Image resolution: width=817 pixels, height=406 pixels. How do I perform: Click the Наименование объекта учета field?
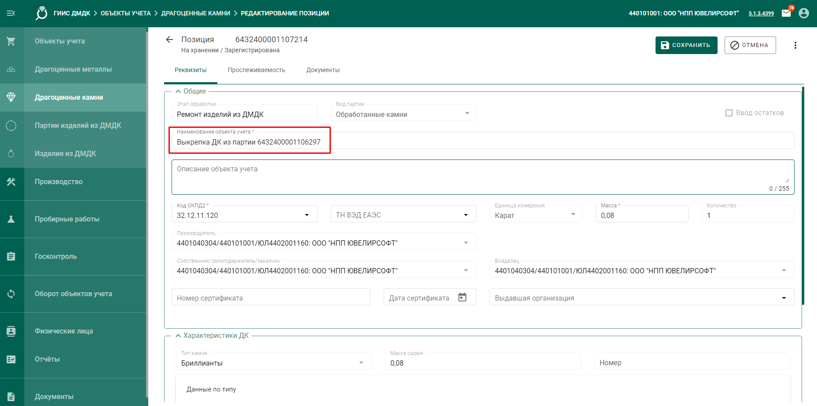coord(483,141)
